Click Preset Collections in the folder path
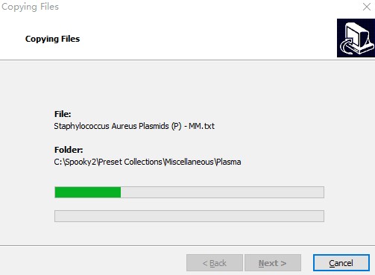Viewport: 375px width, 275px height. pos(130,162)
